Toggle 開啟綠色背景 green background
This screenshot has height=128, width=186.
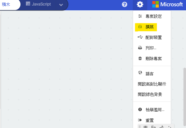150,94
